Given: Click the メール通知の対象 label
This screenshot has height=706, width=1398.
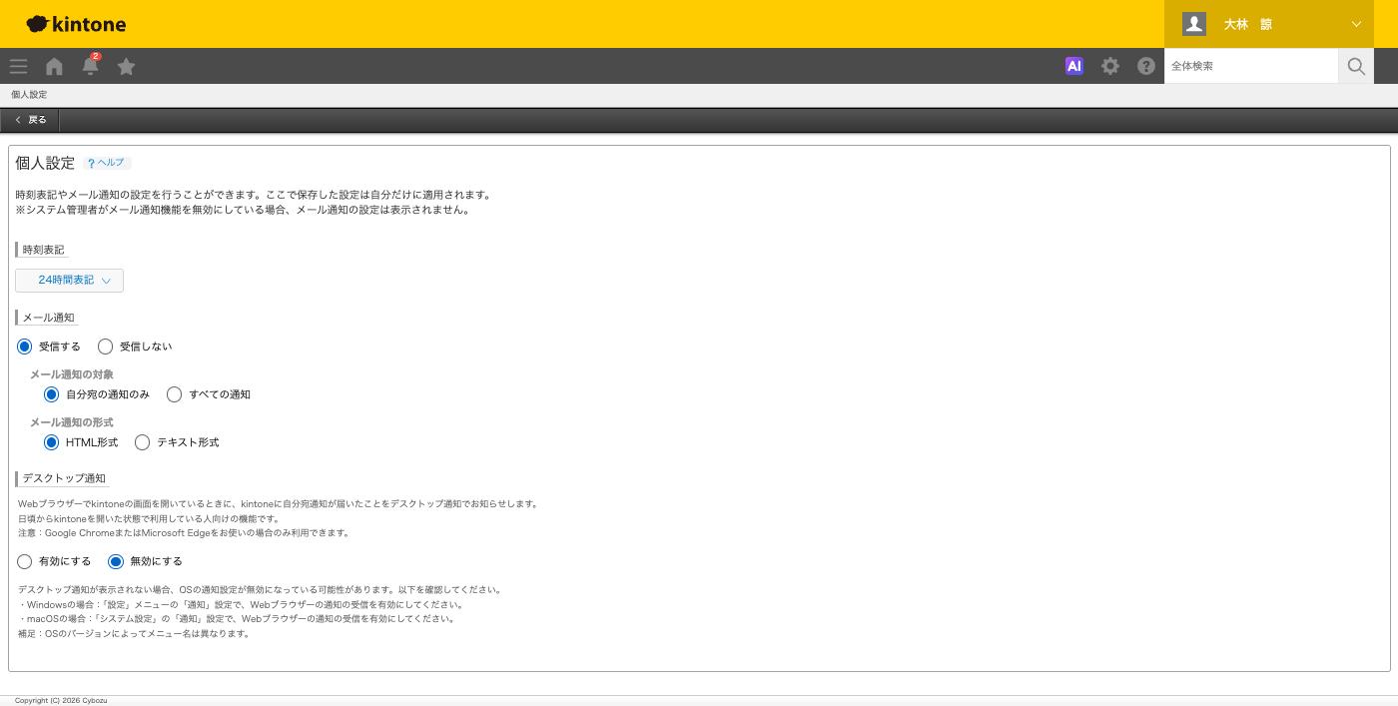Looking at the screenshot, I should [x=72, y=374].
